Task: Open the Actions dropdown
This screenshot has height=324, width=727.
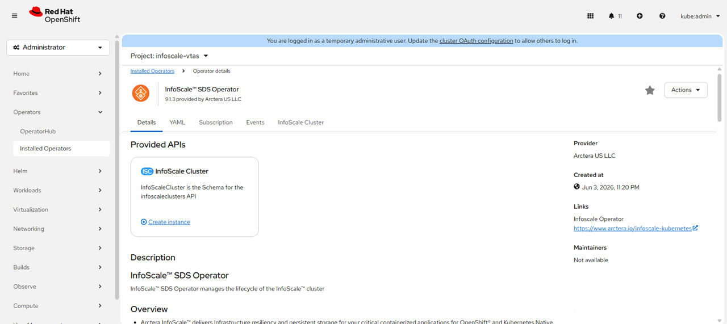Action: [x=686, y=90]
